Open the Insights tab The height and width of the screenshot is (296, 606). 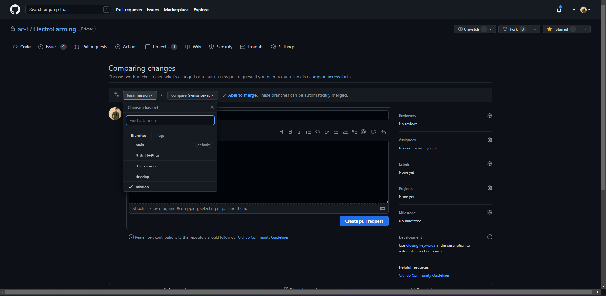[x=252, y=47]
